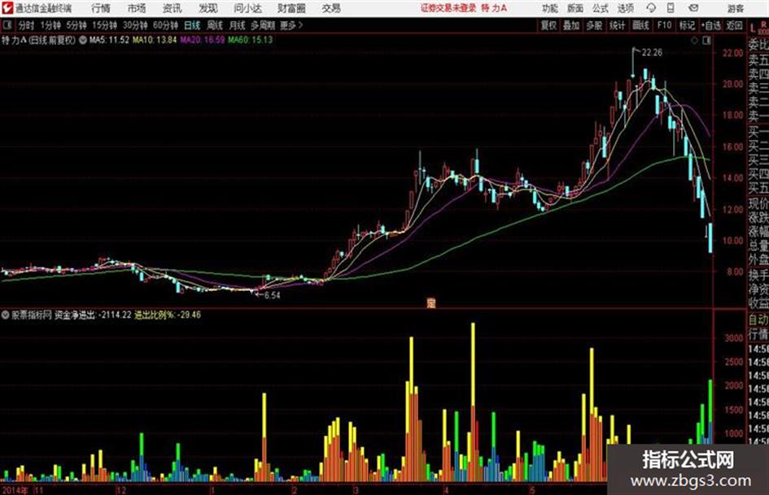Switch to the 1分钟 period tab

(x=50, y=25)
